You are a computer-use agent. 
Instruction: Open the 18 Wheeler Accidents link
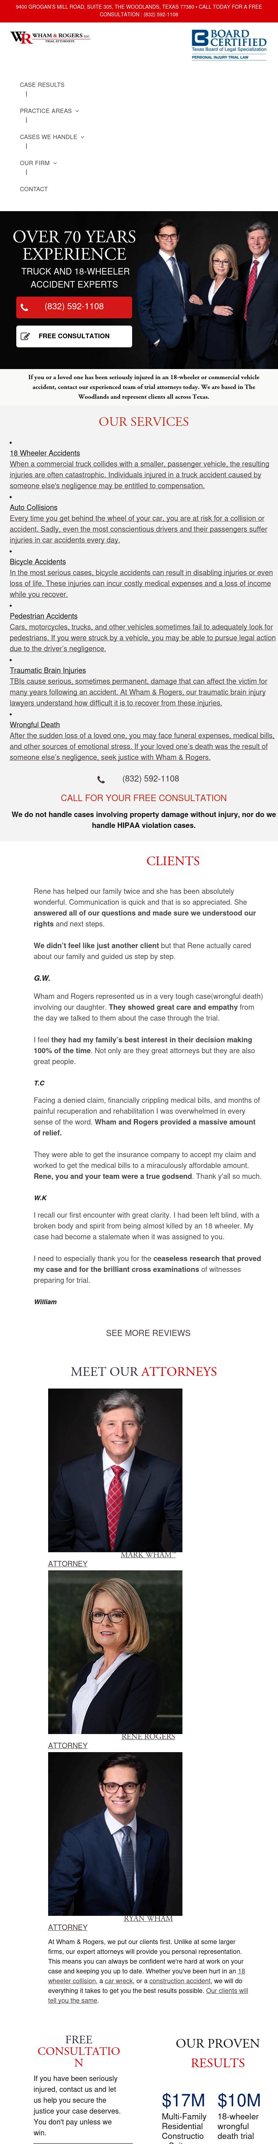(45, 453)
